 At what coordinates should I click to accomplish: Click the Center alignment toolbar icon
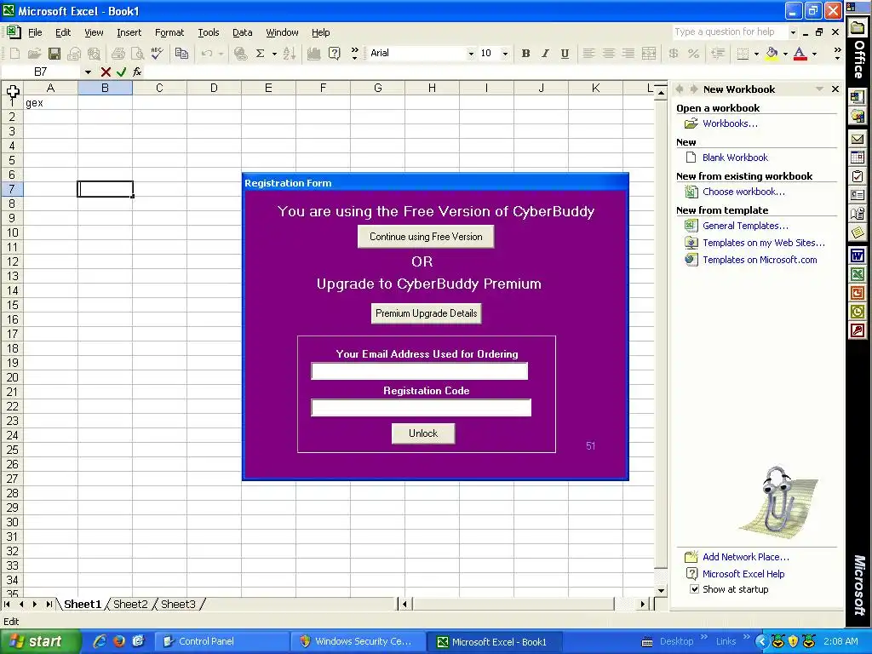tap(608, 54)
